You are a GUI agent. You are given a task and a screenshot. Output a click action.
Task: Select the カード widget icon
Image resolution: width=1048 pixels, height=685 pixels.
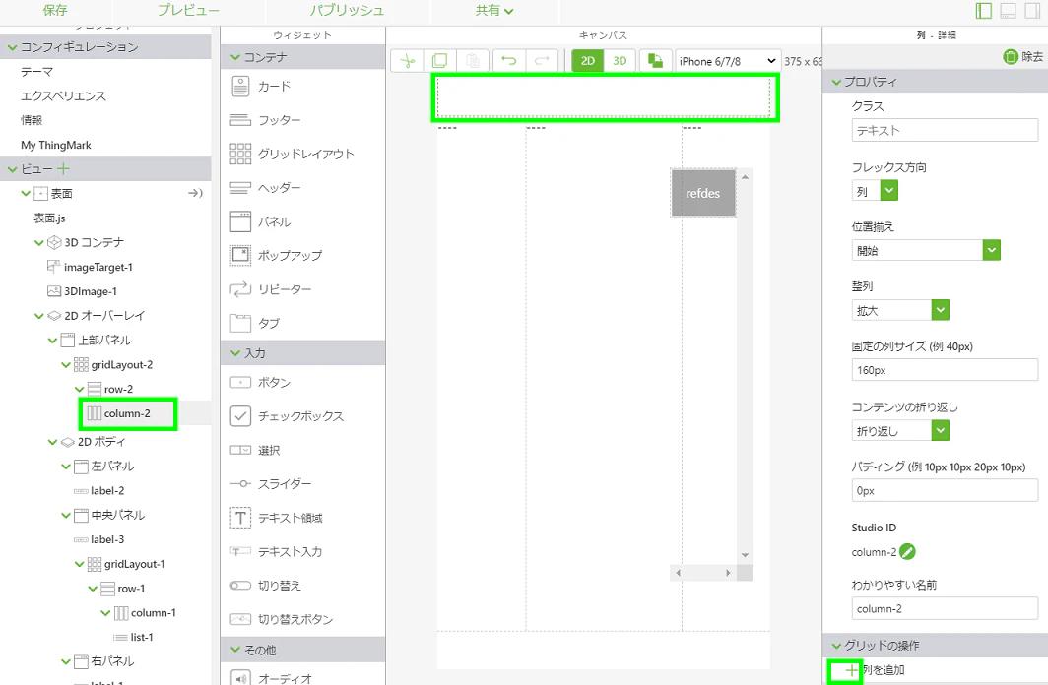[240, 87]
